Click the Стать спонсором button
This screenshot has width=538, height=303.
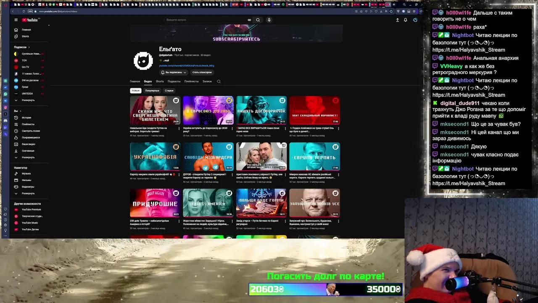click(202, 72)
